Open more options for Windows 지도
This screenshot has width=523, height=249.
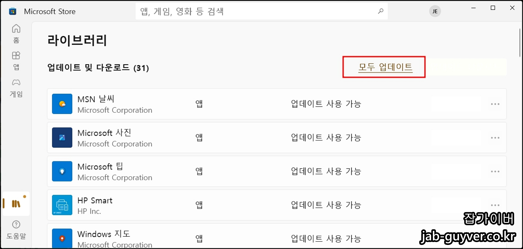point(495,238)
